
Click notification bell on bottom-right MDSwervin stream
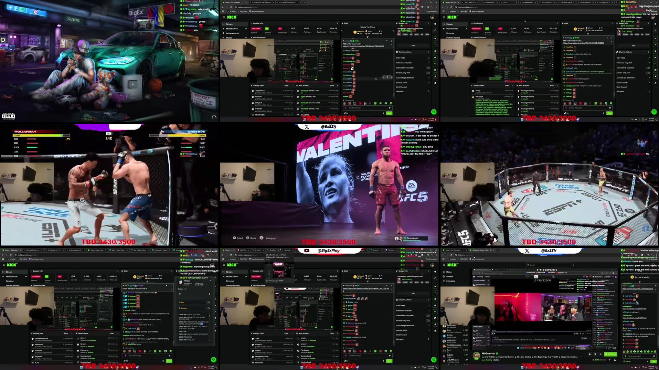590,354
